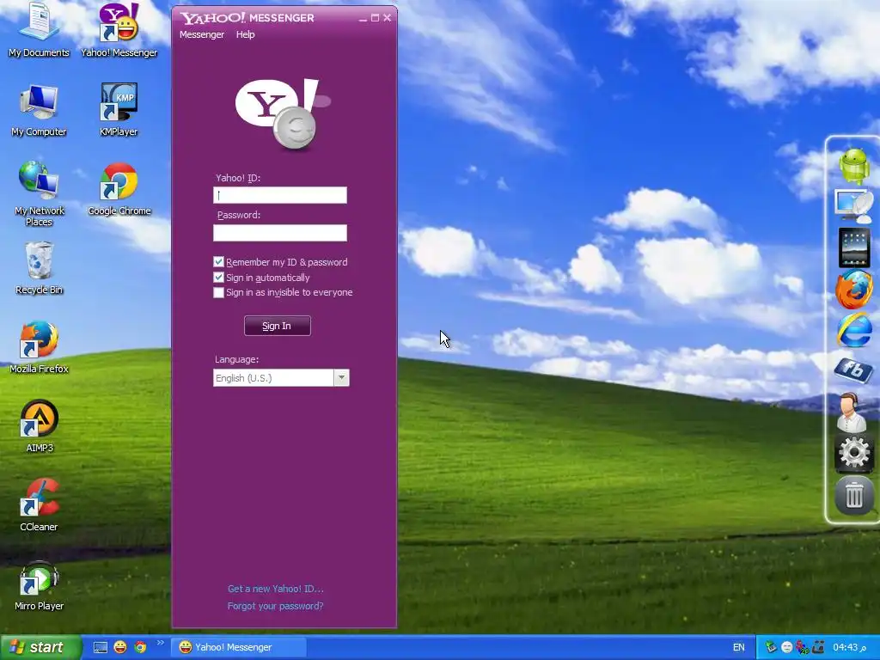The height and width of the screenshot is (660, 880).
Task: Click the Firefox icon in right dock
Action: click(854, 289)
